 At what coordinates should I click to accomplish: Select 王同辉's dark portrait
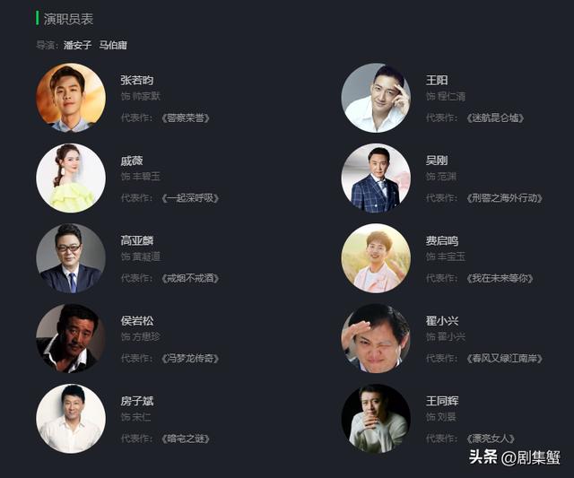pos(376,418)
